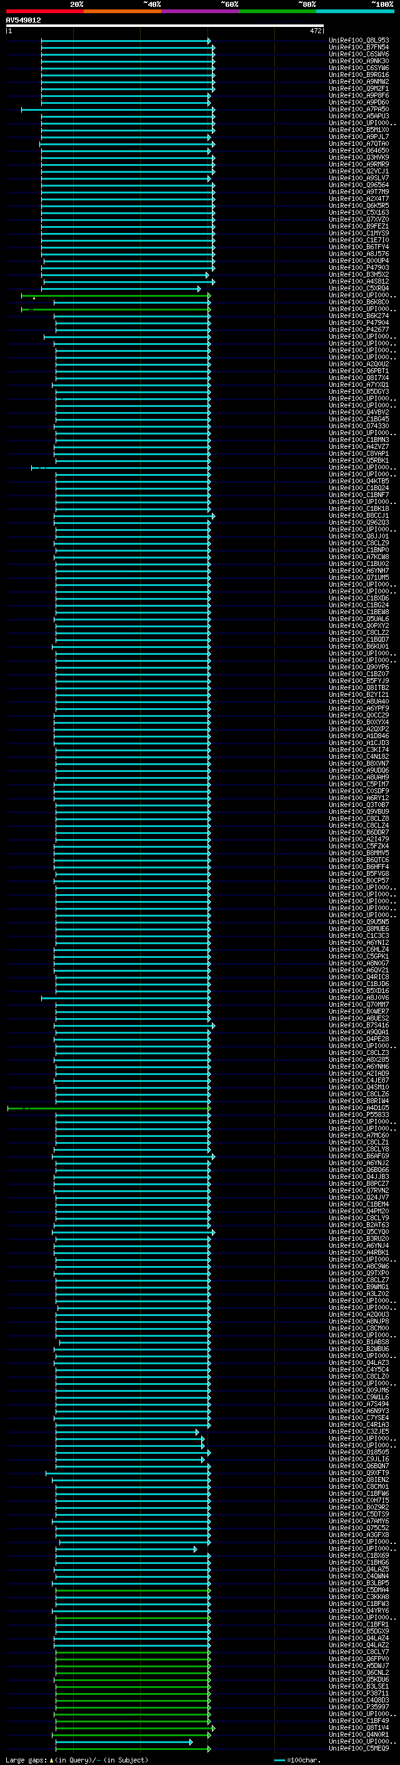Click the white query sequence bar
Screen dimensions: 400x1765
point(165,26)
